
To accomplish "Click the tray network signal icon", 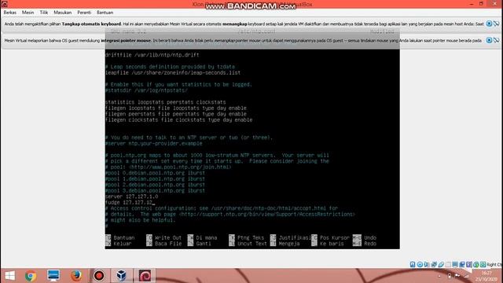I will [467, 276].
